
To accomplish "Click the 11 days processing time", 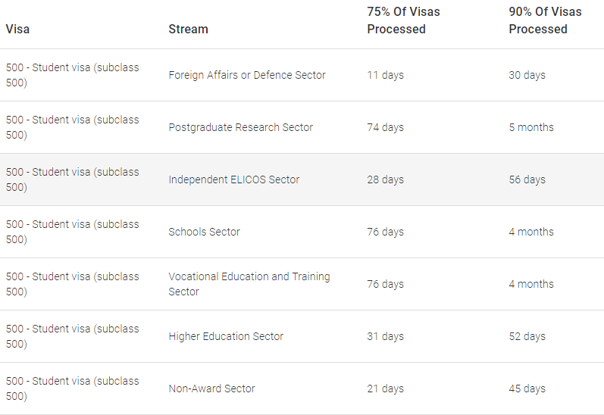I will 385,75.
